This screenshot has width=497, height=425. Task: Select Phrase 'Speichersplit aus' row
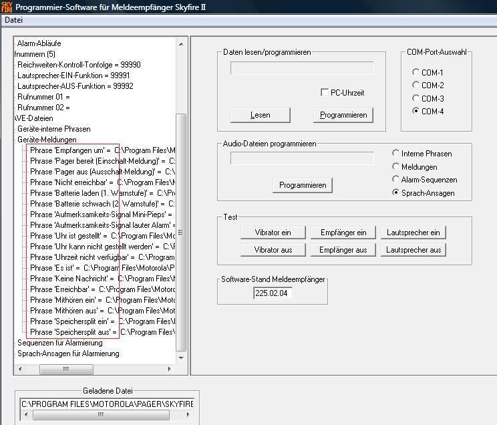pos(102,332)
